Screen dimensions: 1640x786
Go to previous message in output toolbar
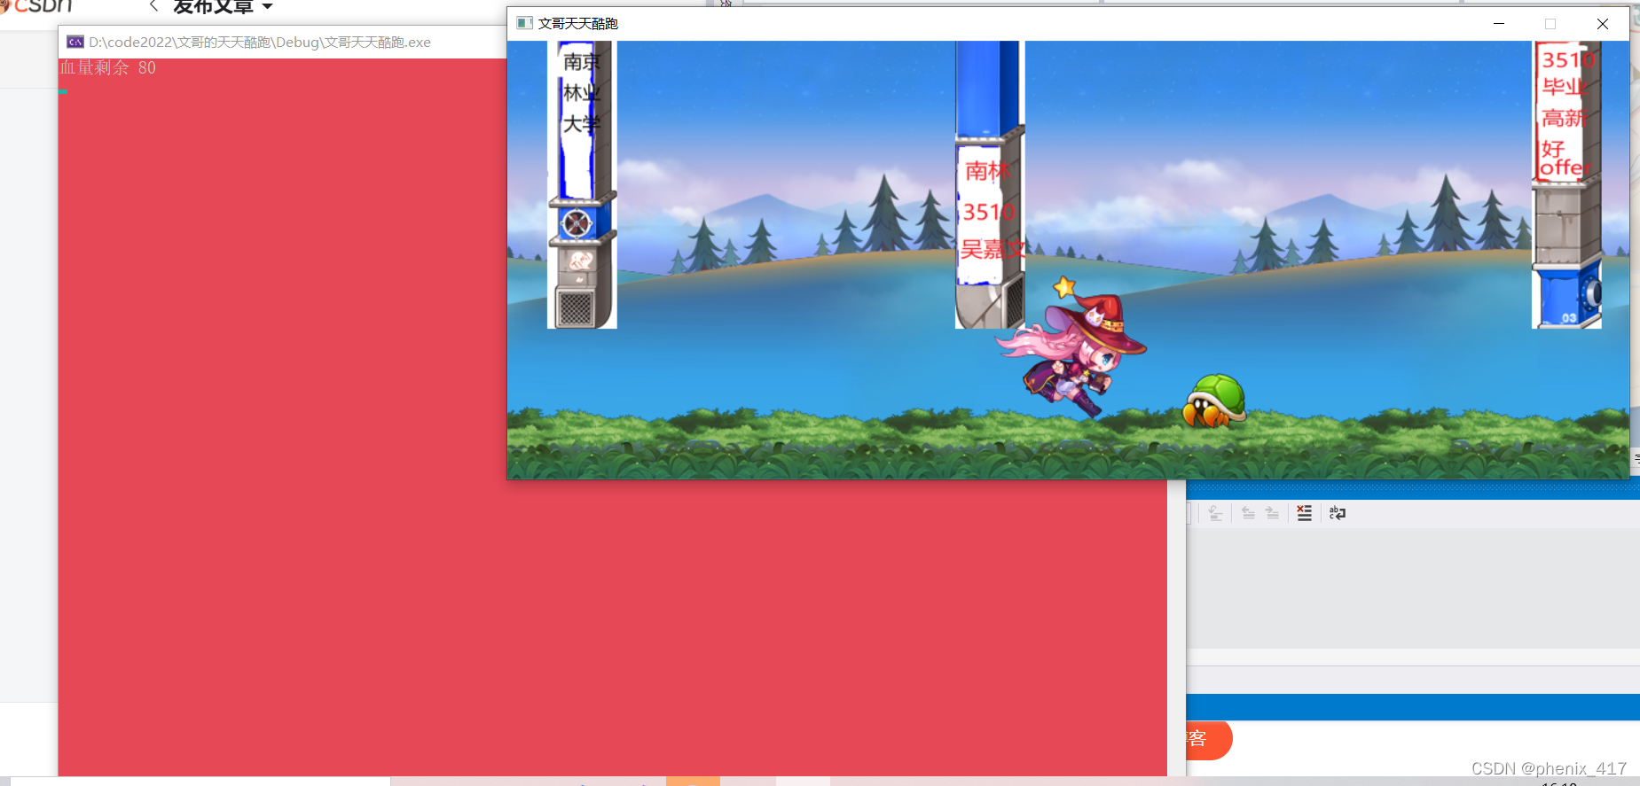[x=1248, y=513]
